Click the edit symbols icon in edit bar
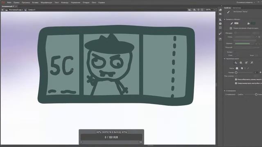The height and width of the screenshot is (147, 262). (194, 10)
